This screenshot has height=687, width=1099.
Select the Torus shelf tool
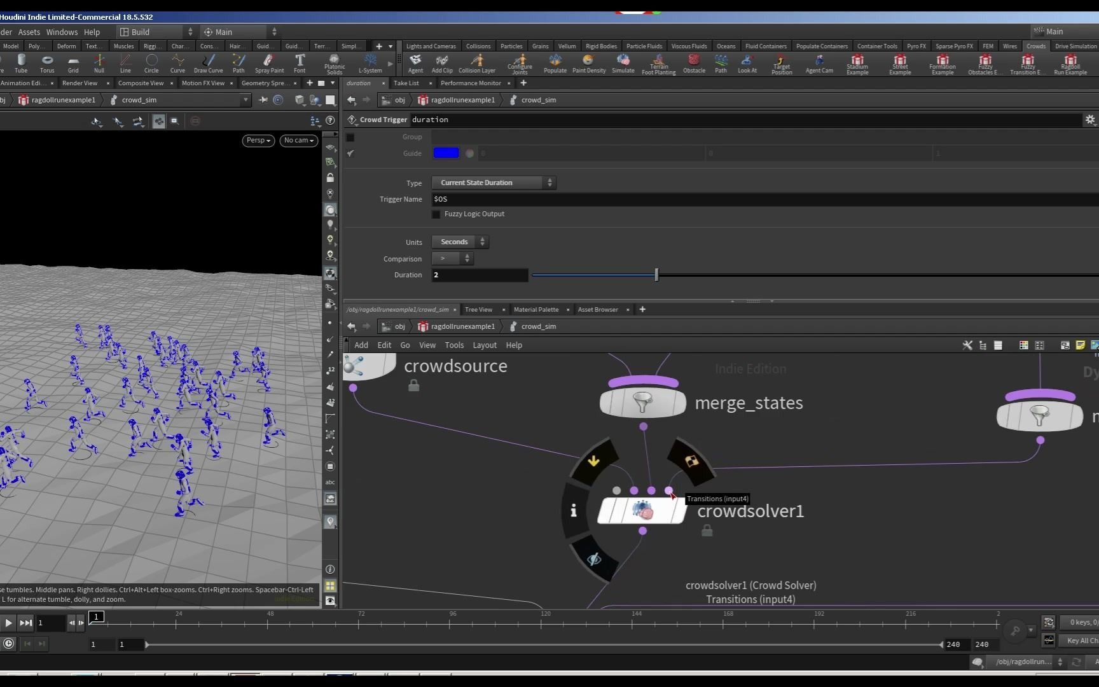(47, 62)
